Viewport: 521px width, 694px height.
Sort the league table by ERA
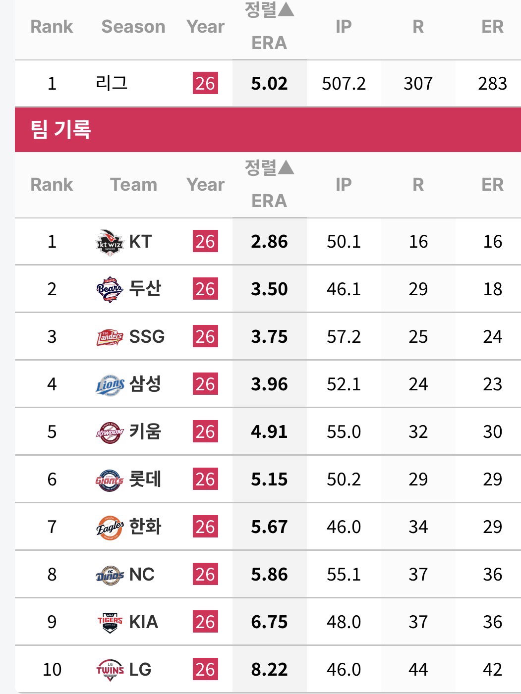(269, 26)
